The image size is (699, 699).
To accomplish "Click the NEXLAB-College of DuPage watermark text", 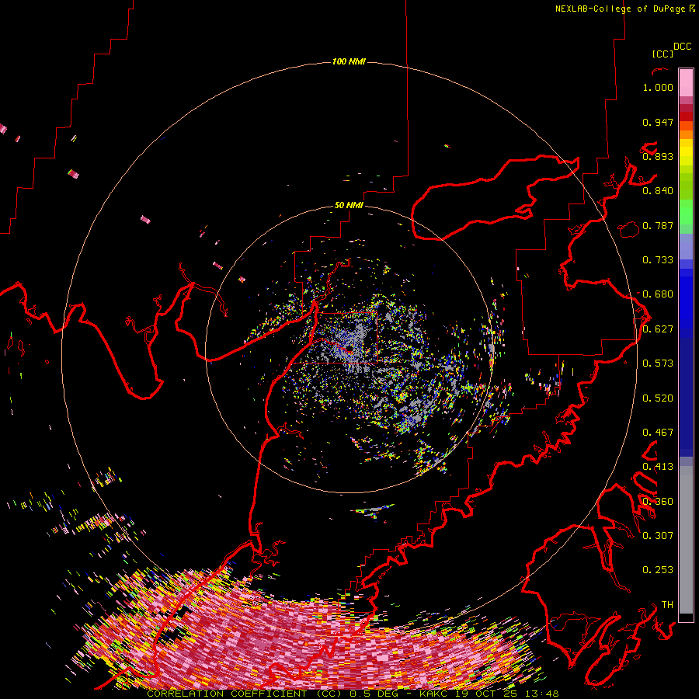I will [620, 9].
